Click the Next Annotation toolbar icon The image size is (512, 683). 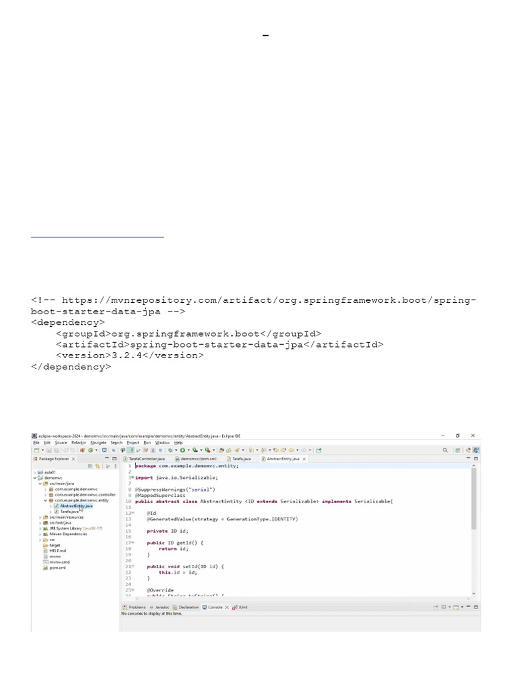point(251,450)
